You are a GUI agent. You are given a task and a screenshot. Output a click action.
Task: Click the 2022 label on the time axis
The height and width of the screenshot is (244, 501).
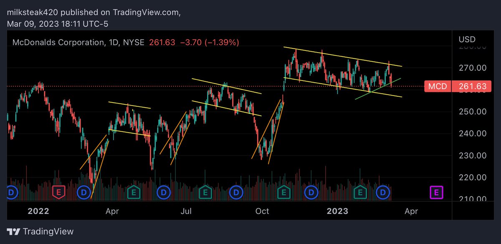39,211
